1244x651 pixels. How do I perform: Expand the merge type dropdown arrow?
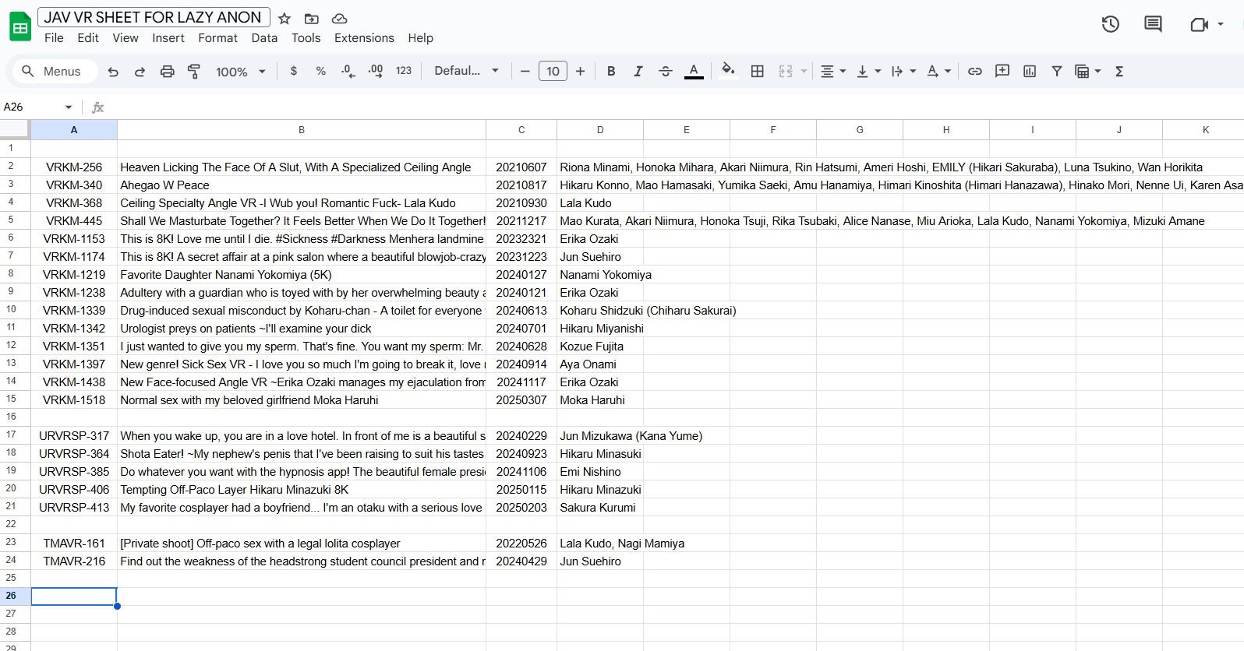tap(804, 71)
